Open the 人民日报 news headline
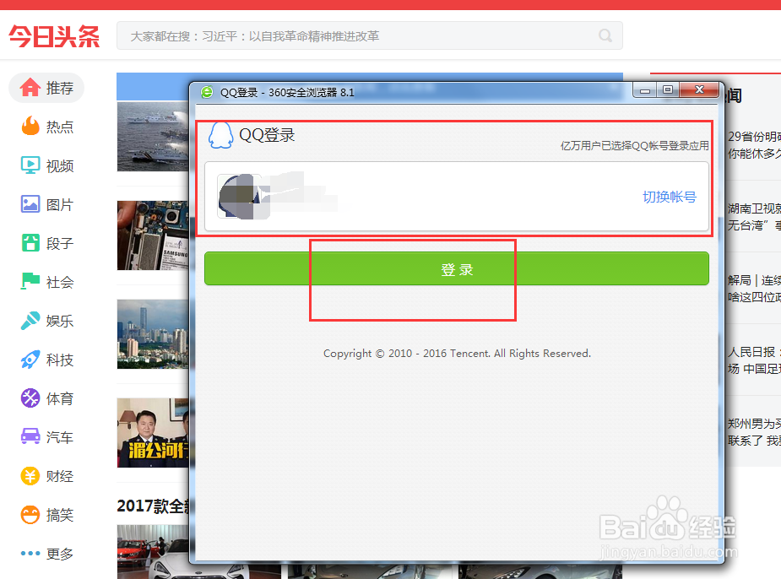Image resolution: width=781 pixels, height=579 pixels. click(754, 360)
